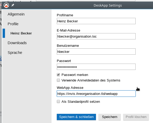Uncheck the Passwort merken checkbox
153x123 pixels.
pos(58,75)
